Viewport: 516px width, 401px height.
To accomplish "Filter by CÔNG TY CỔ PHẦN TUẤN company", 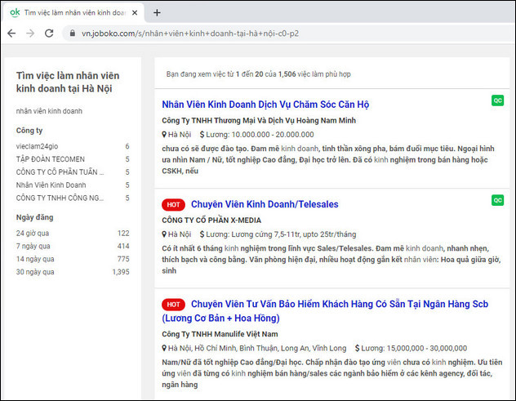I will click(60, 172).
